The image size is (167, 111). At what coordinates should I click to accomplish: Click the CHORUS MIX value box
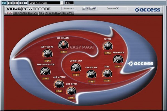pos(76,75)
